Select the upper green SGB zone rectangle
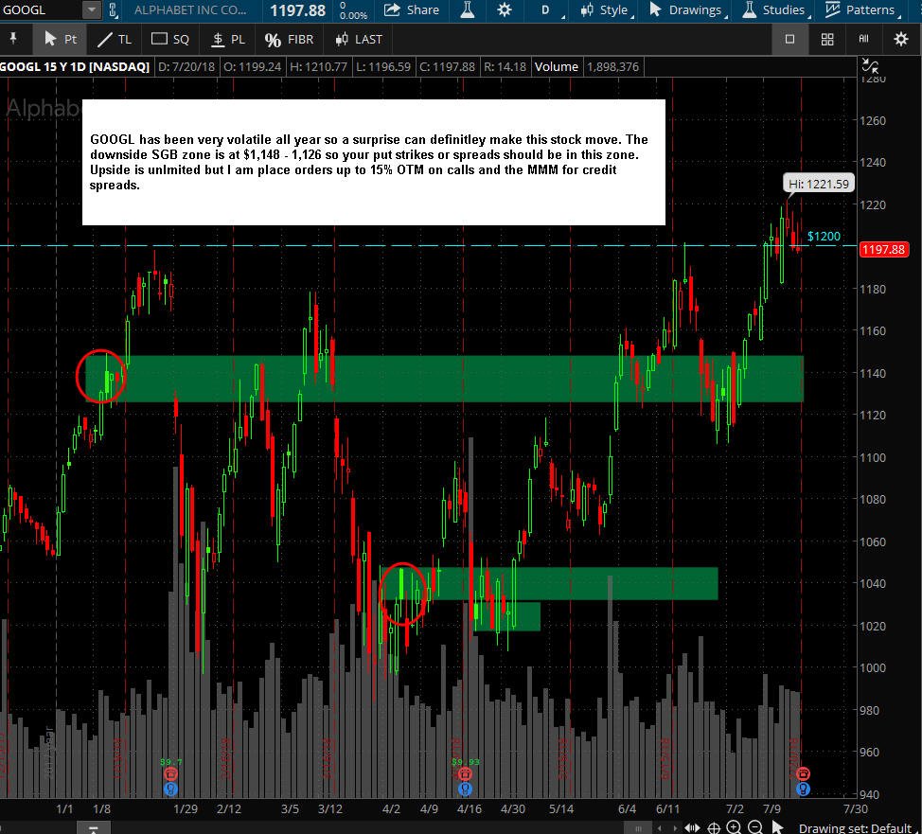 click(x=444, y=379)
